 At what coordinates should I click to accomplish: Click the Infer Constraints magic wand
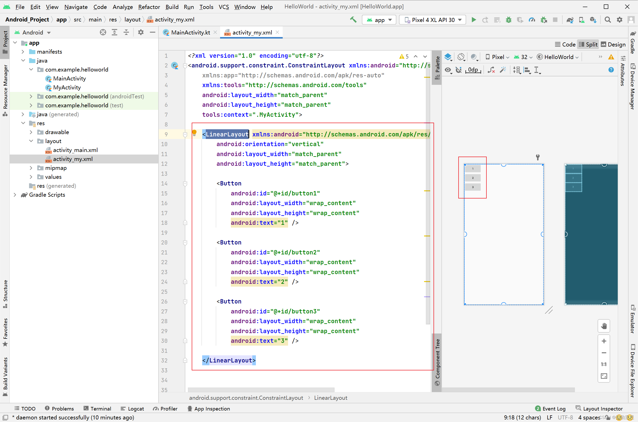[503, 70]
